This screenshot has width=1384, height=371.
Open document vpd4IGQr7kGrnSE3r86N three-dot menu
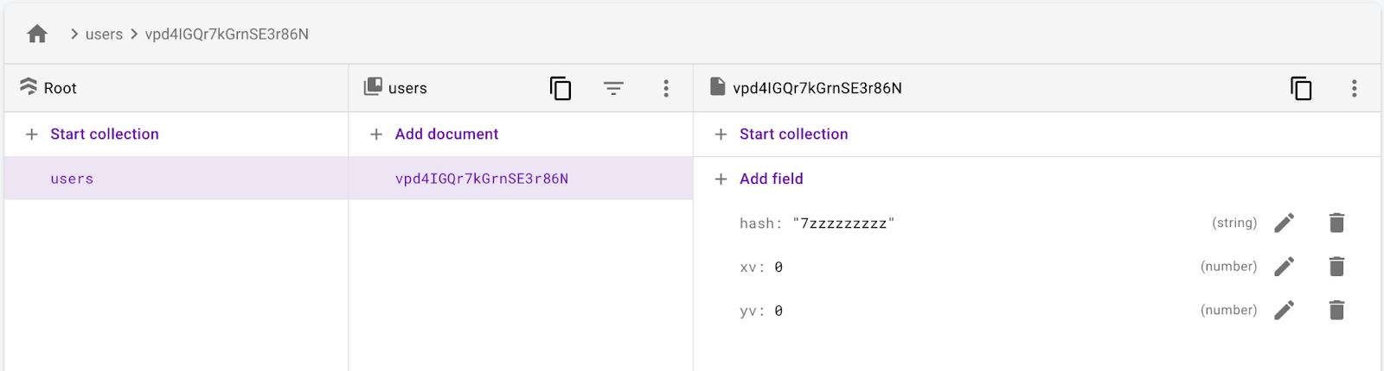[1354, 88]
